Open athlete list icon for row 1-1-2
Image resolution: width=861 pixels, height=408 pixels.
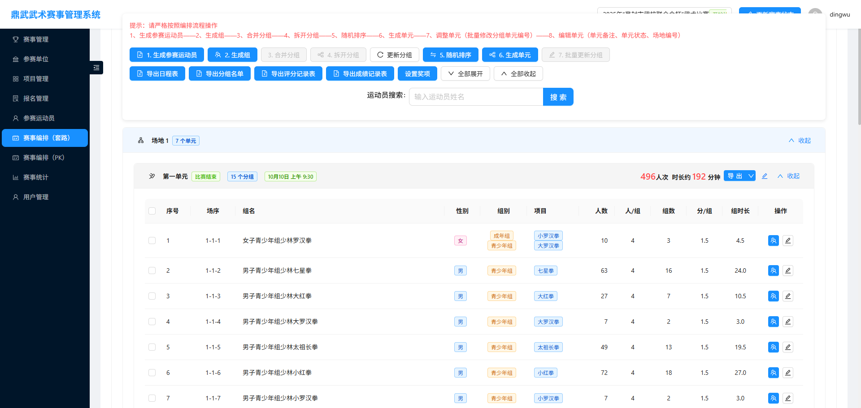click(x=773, y=271)
